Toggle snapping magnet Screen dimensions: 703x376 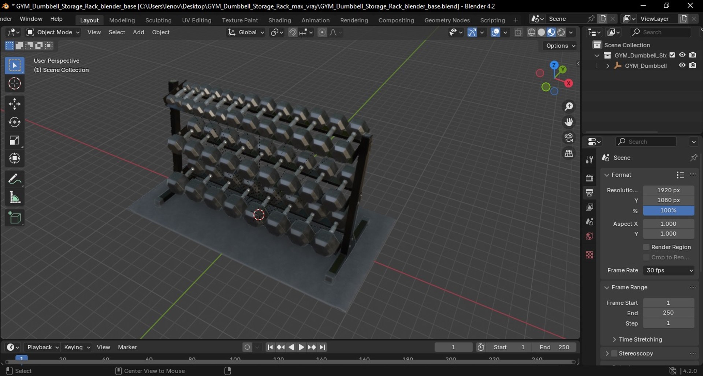click(x=292, y=32)
